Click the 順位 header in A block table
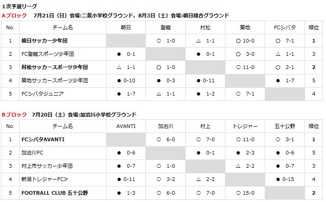The height and width of the screenshot is (202, 326). (314, 27)
